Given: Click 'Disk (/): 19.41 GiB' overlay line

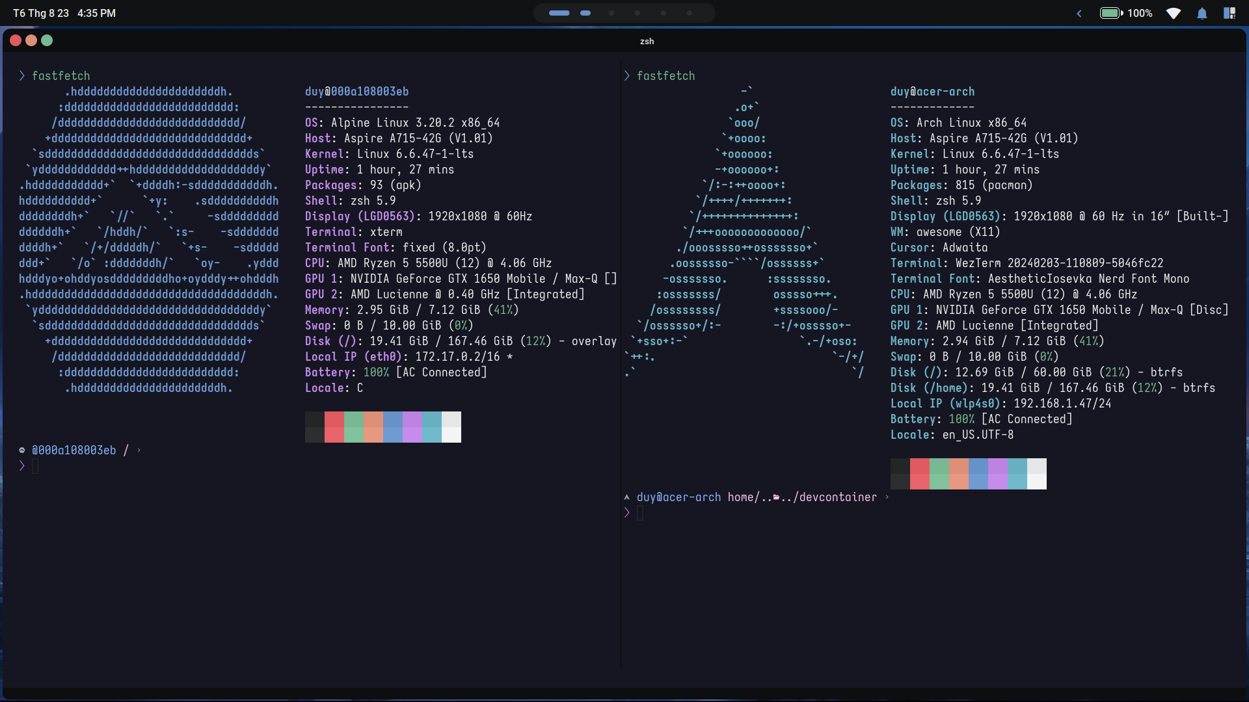Looking at the screenshot, I should [x=461, y=341].
